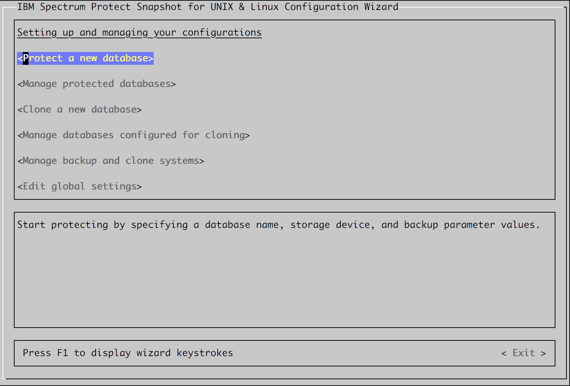Click the left angle bracket beside Exit
570x386 pixels.
504,353
